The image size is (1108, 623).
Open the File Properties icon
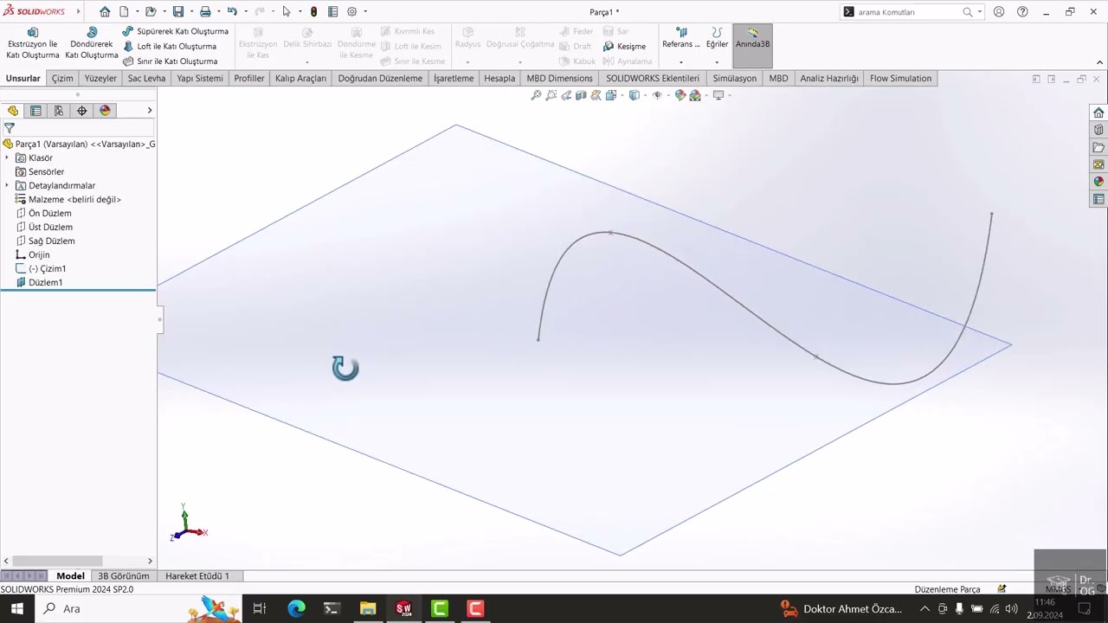(332, 12)
